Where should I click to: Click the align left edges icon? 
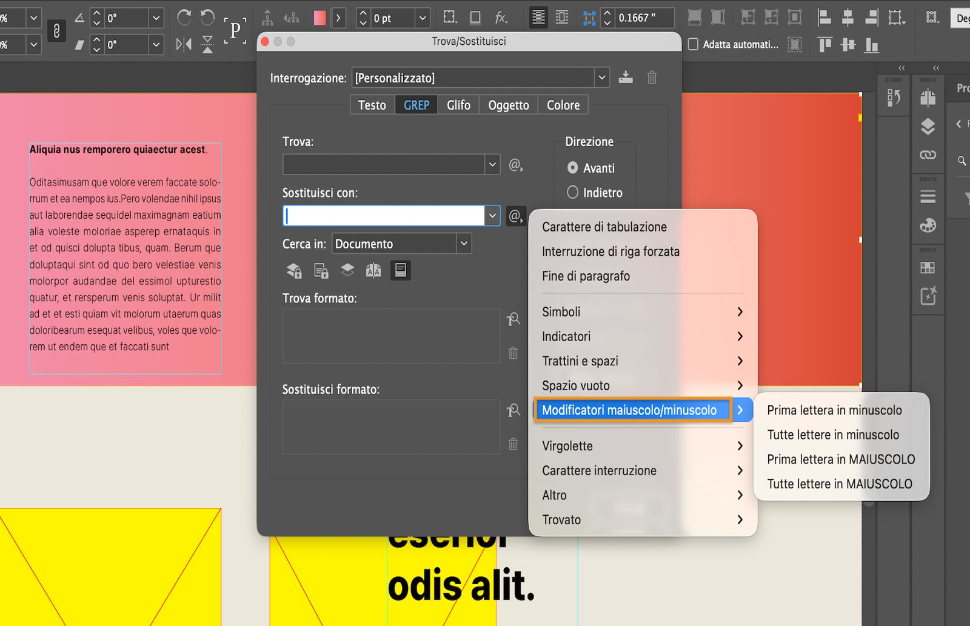824,17
